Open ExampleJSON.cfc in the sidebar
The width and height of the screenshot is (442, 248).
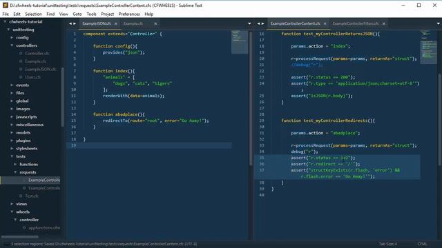click(x=41, y=69)
